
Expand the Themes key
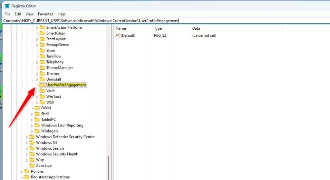[37, 74]
